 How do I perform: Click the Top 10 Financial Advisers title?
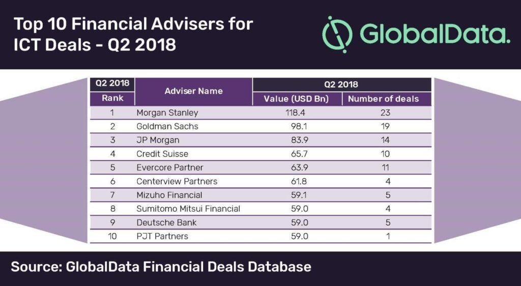[133, 34]
